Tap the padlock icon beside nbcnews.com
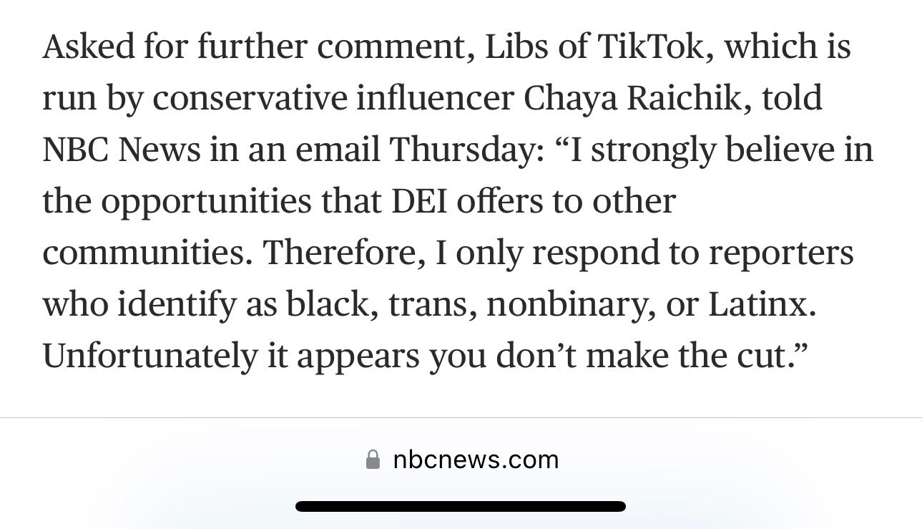Screen dimensions: 922x529 (x=373, y=459)
